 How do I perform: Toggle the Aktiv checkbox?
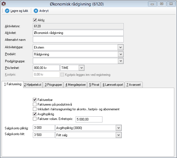point(35,20)
